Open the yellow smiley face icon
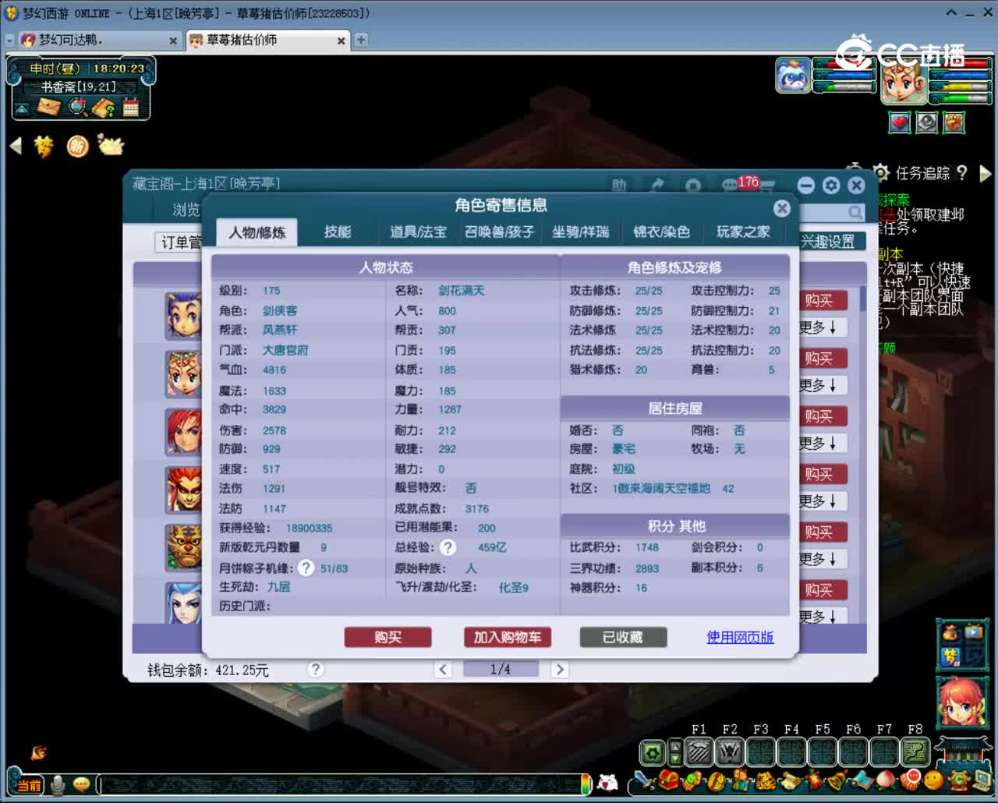Viewport: 998px width, 803px height. click(x=934, y=780)
